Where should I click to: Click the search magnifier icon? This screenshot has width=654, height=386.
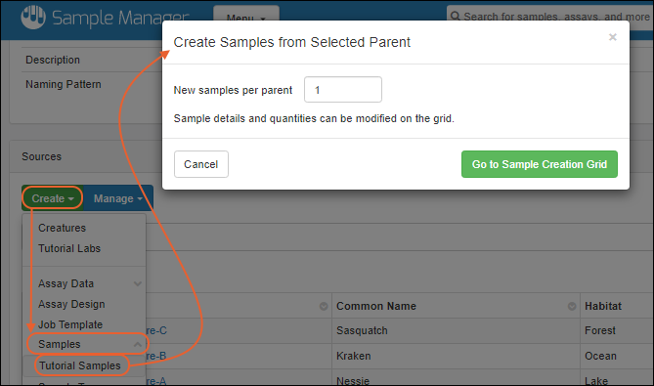click(456, 17)
